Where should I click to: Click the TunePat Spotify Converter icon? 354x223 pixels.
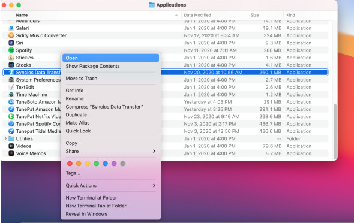pyautogui.click(x=11, y=123)
